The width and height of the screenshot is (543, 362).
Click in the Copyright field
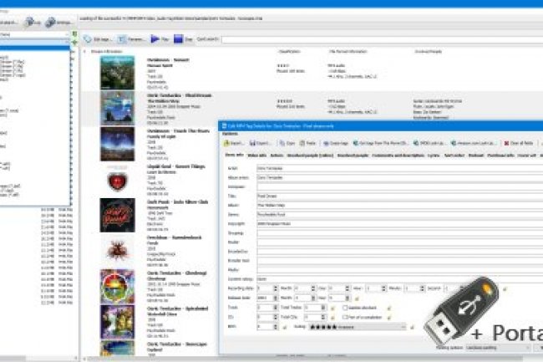tap(399, 224)
